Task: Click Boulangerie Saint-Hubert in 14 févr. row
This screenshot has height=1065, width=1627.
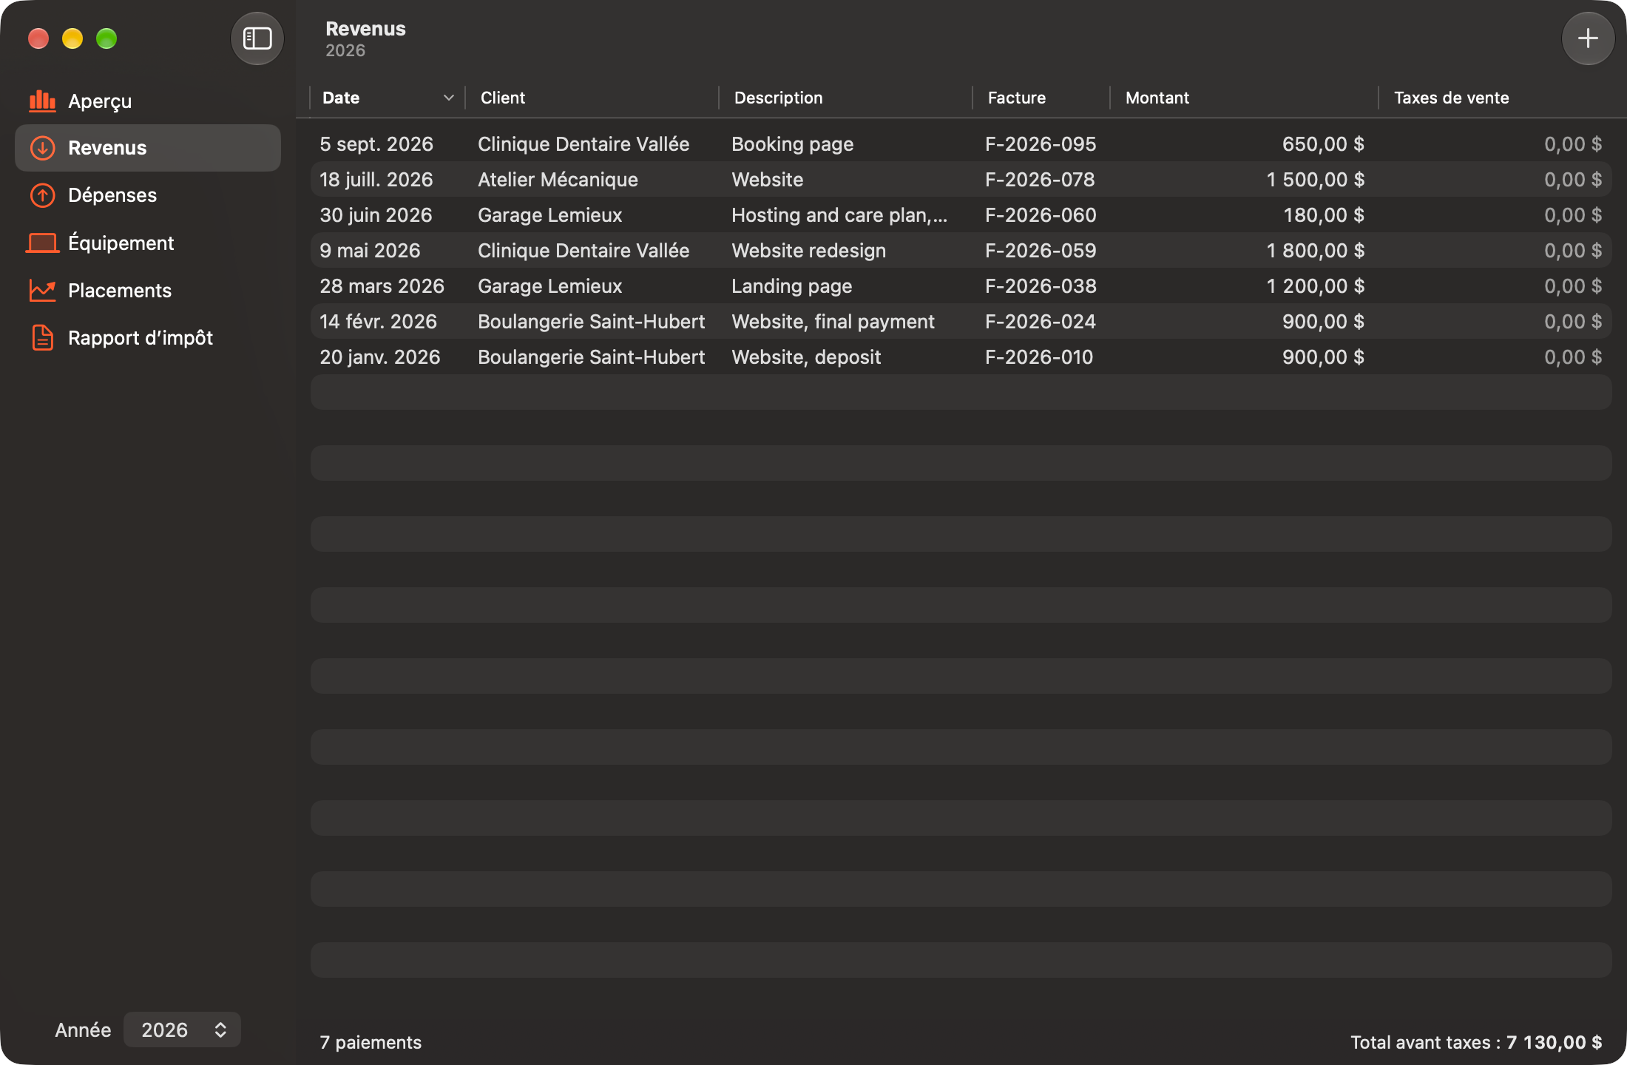Action: pos(591,322)
